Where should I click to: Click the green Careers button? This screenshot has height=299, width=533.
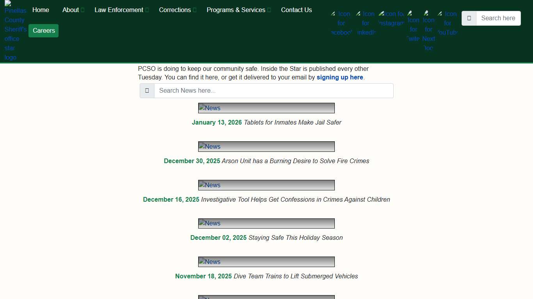(x=44, y=31)
